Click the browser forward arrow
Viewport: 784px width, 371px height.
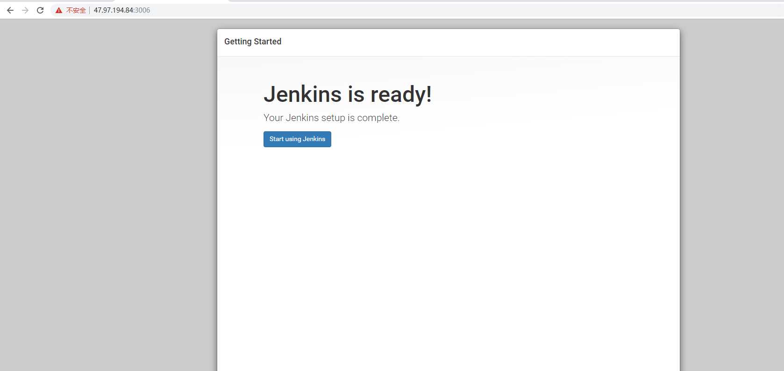25,10
